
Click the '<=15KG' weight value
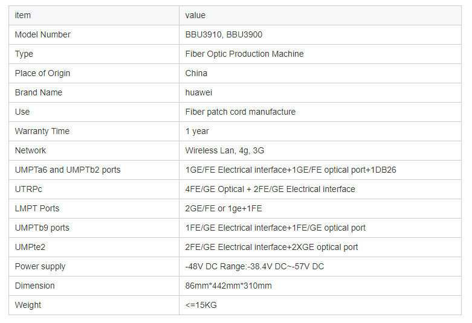pos(201,305)
